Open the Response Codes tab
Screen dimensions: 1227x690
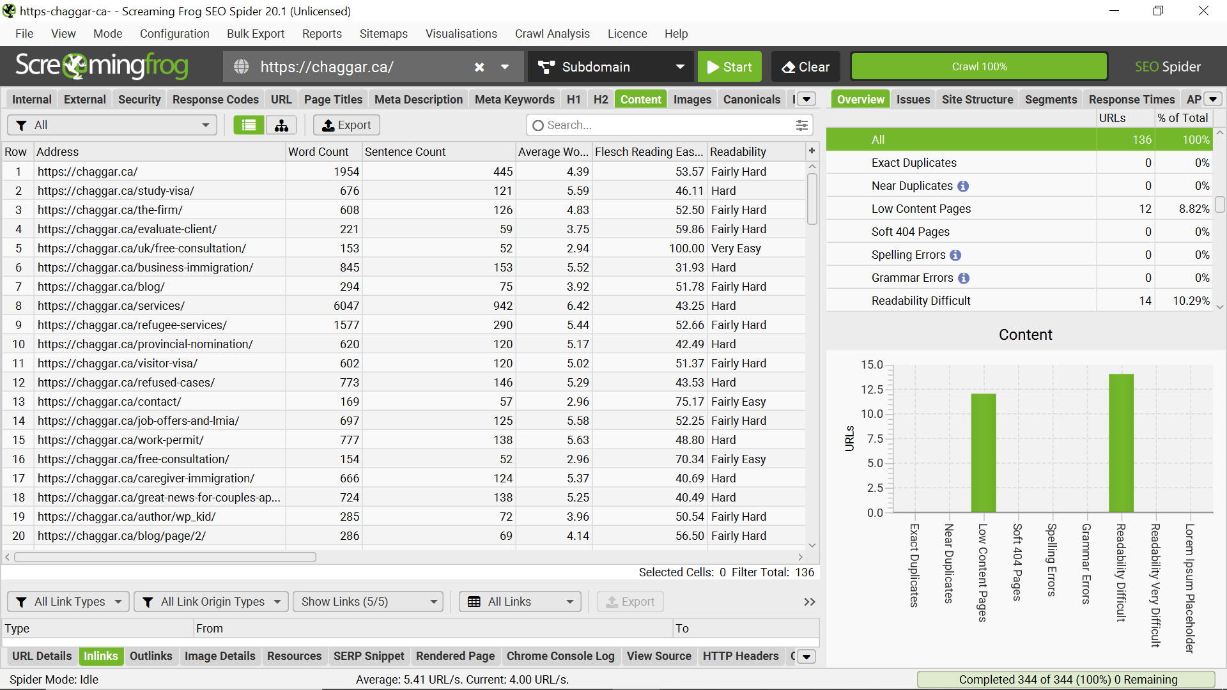coord(215,100)
